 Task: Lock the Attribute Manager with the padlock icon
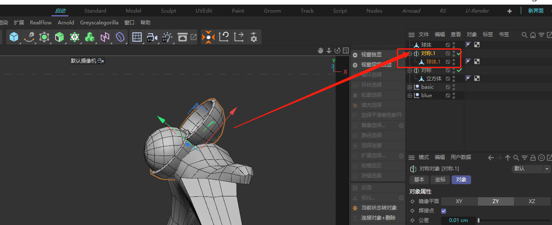[533, 158]
